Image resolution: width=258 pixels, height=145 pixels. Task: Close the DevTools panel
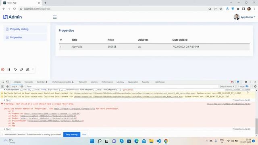255,82
